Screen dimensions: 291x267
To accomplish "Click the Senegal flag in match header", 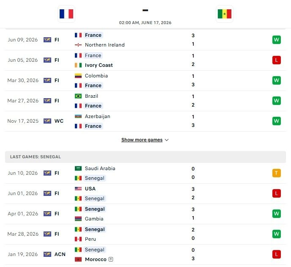I will pyautogui.click(x=224, y=14).
